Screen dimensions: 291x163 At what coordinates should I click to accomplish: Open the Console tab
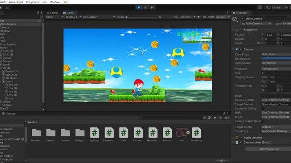point(9,114)
